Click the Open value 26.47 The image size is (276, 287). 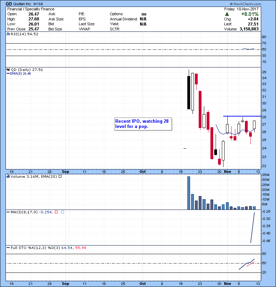[x=33, y=14]
